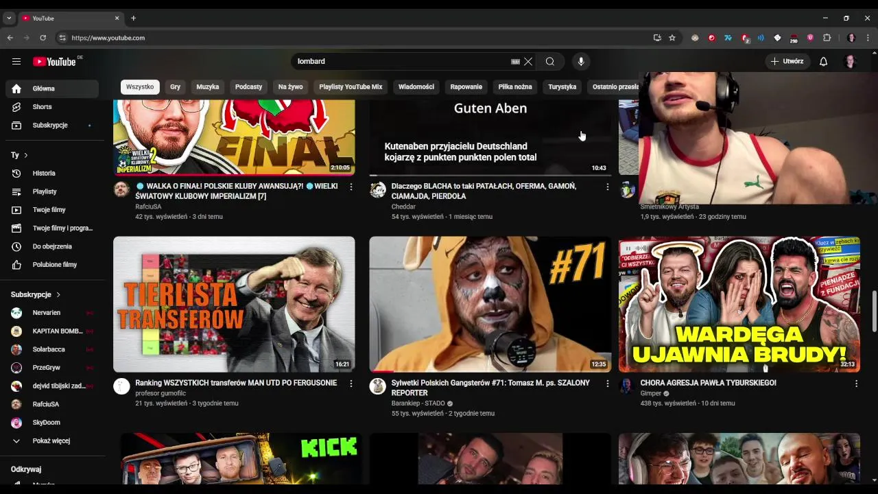Open the KICK video thumbnail

[x=241, y=458]
